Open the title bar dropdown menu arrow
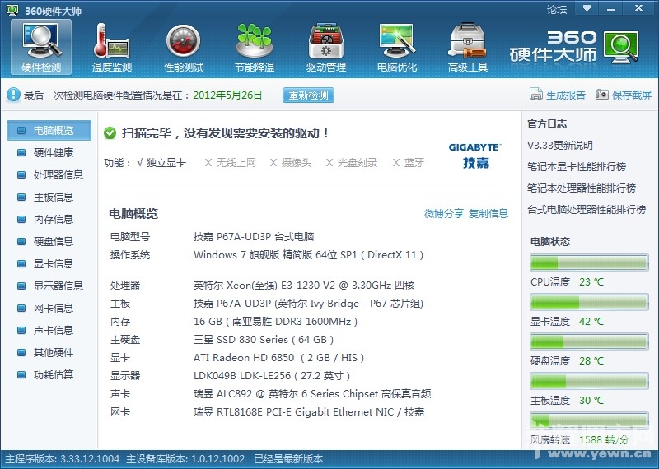 click(x=587, y=9)
